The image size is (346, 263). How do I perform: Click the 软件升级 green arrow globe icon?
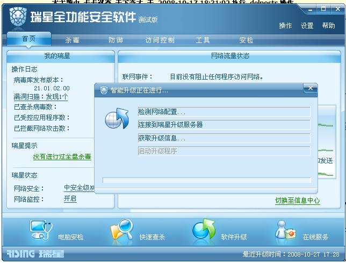coord(204,230)
